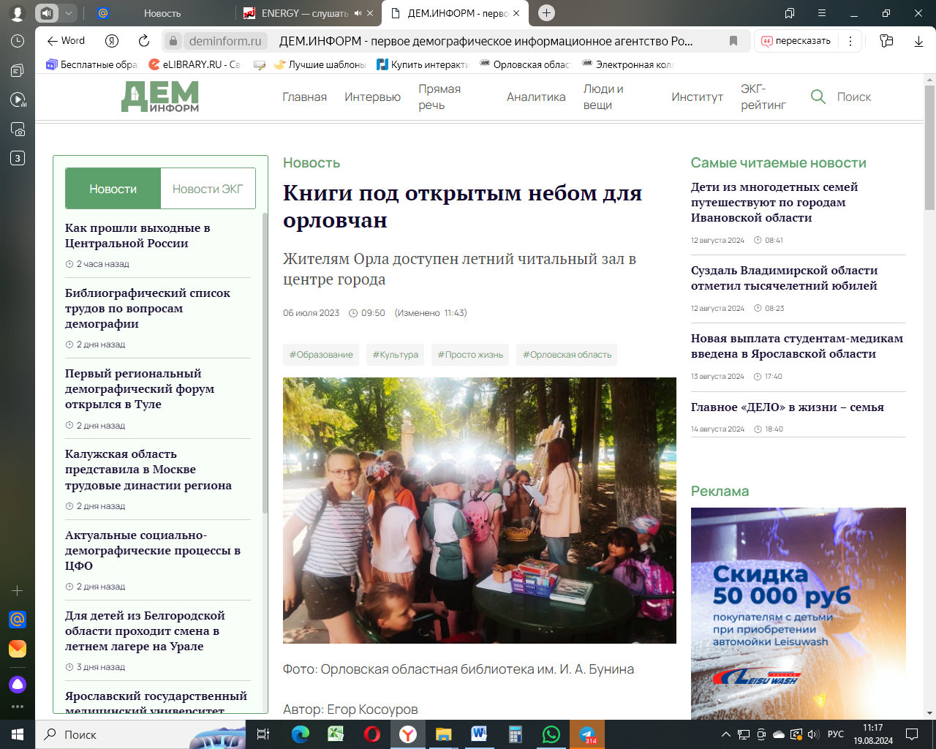Expand the dropdown arrow beside the sound button
Screen dimensions: 936x749
pos(68,13)
